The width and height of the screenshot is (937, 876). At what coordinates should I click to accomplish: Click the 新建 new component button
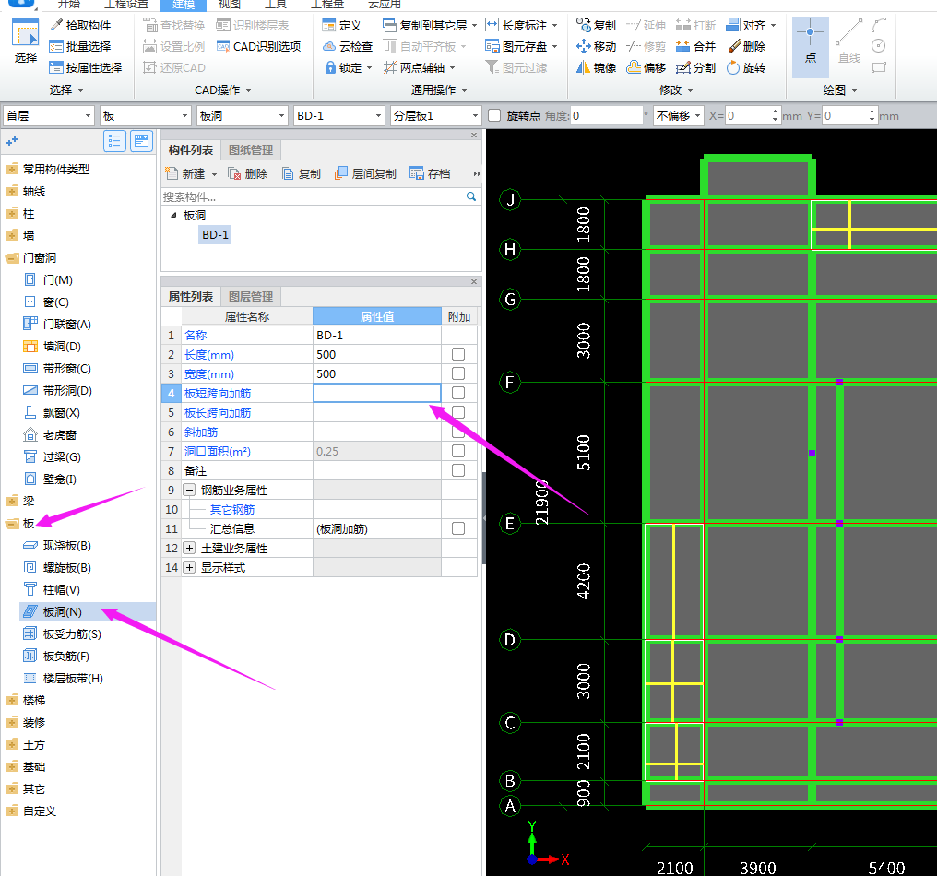click(x=191, y=174)
